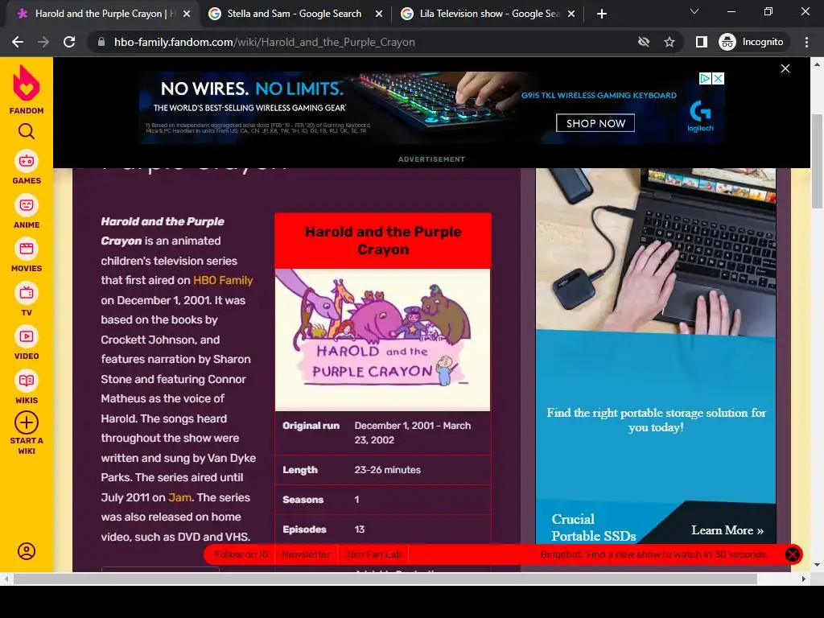The image size is (824, 618).
Task: Click the infobox label "Episodes"
Action: 304,529
